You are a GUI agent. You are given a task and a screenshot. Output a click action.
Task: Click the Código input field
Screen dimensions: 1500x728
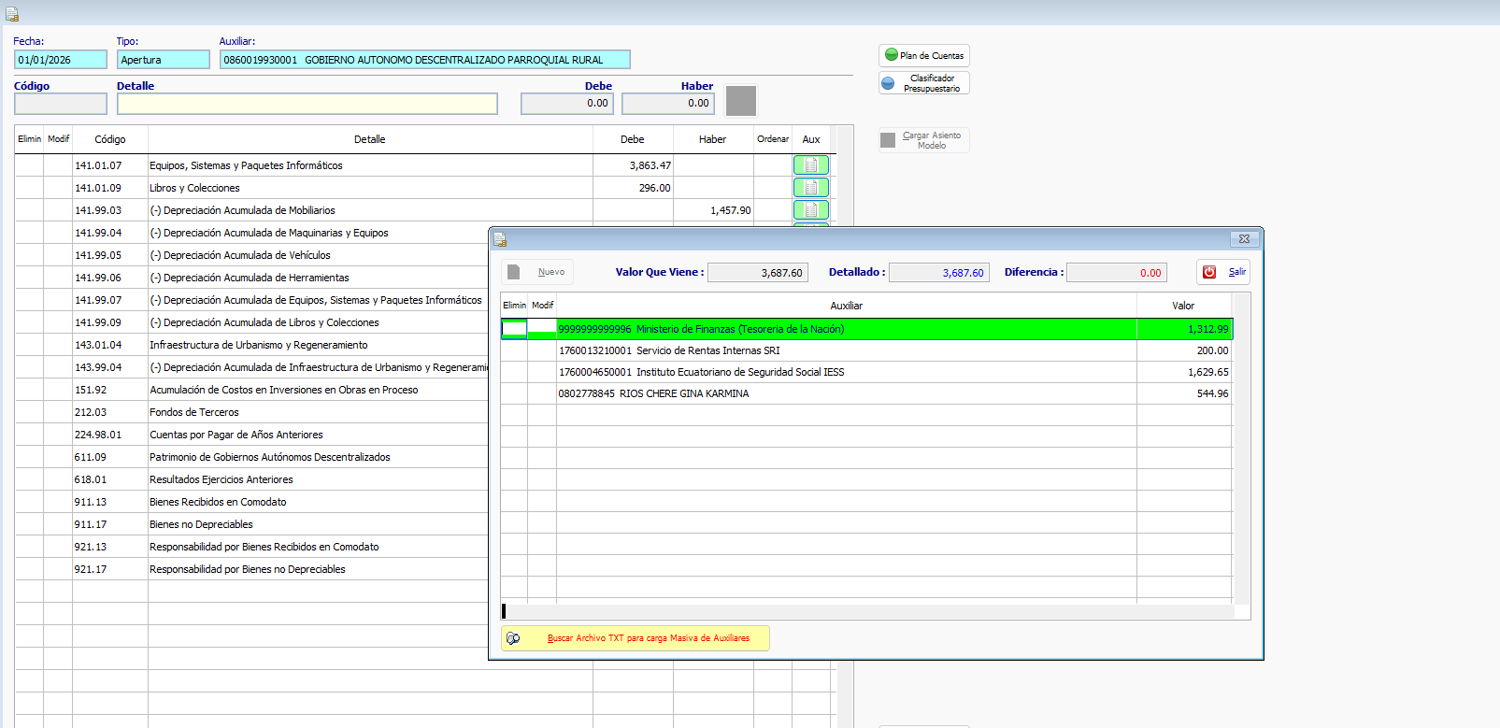coord(61,104)
